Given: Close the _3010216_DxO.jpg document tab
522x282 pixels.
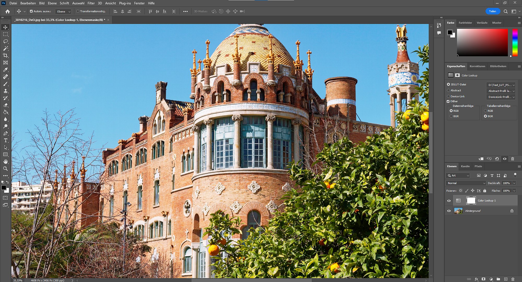Looking at the screenshot, I should click(108, 20).
